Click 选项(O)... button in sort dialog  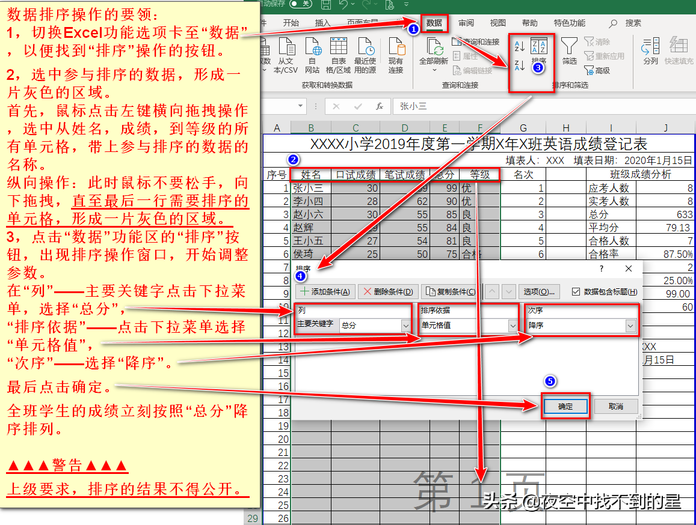click(x=539, y=291)
